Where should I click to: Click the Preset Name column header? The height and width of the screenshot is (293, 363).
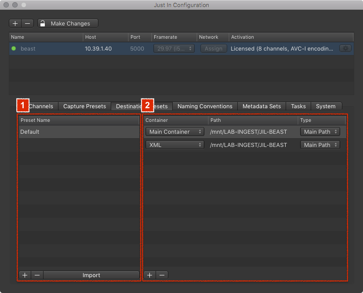[79, 120]
